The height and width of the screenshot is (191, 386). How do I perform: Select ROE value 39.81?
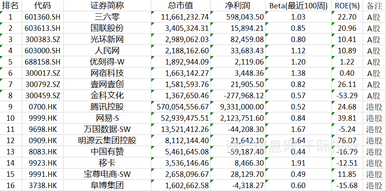[x=347, y=118]
